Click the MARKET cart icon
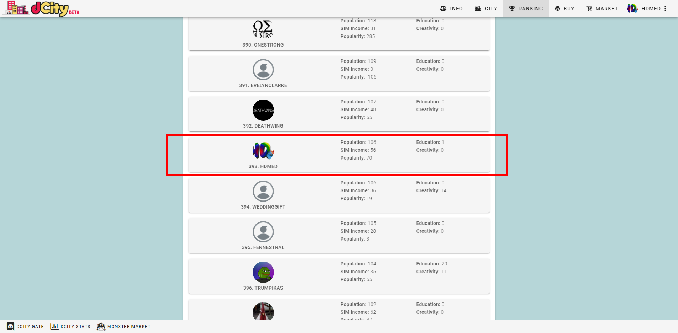Screen dimensions: 678x333 pos(589,9)
